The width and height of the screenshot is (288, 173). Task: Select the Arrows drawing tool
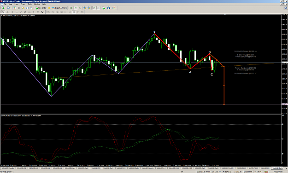[42, 12]
